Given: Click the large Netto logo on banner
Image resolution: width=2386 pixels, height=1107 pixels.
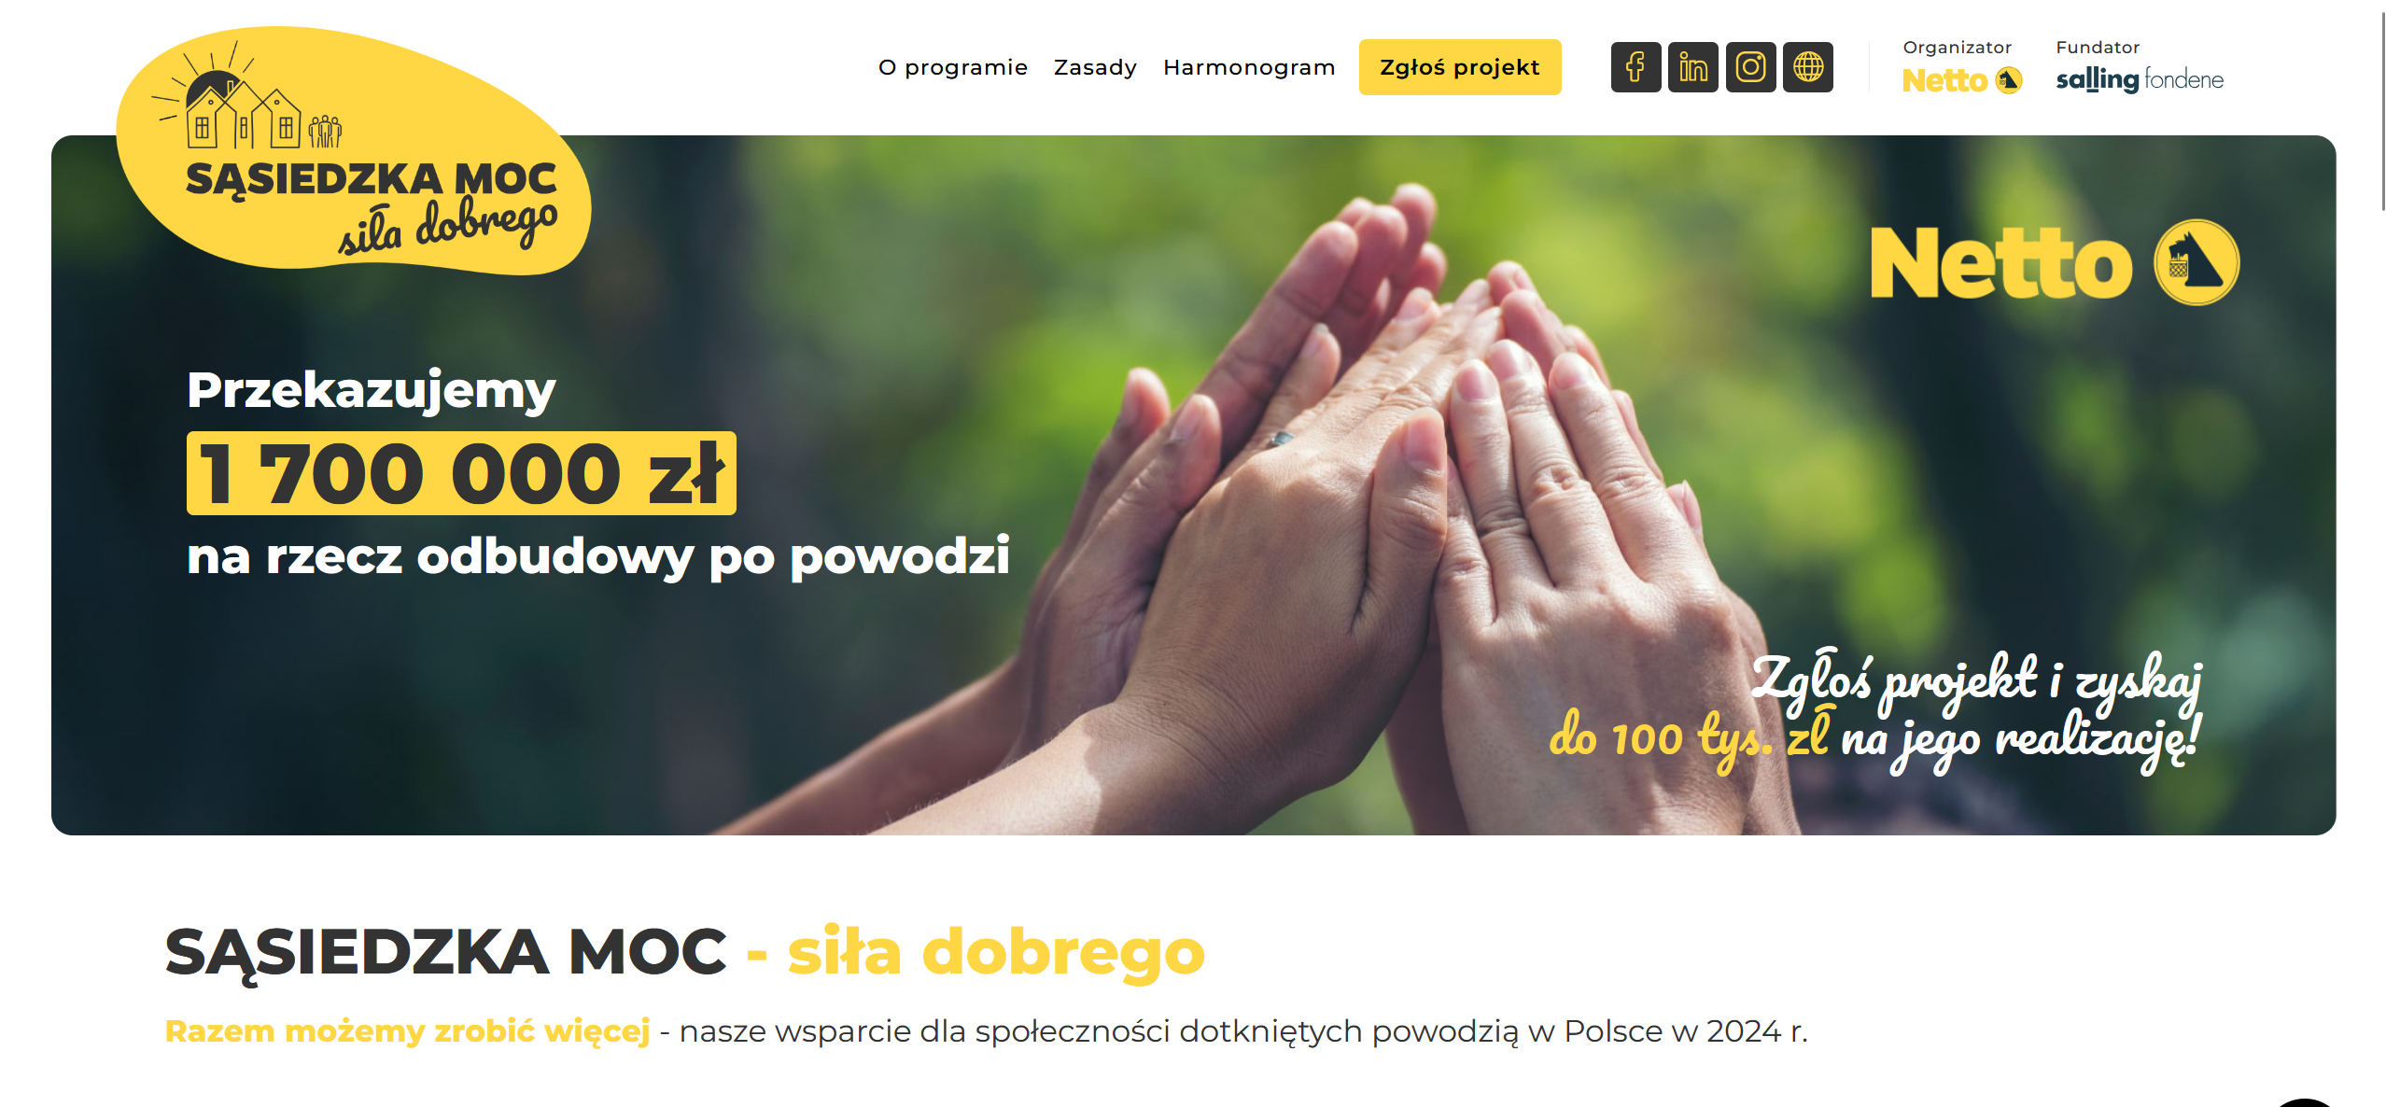Looking at the screenshot, I should [x=2000, y=264].
